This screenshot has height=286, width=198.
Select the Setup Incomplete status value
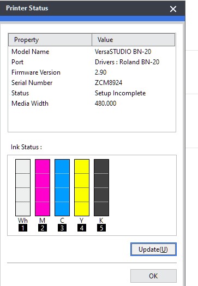click(x=120, y=93)
